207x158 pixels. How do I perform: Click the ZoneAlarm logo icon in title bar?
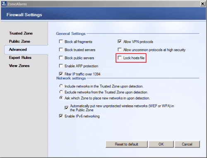point(4,4)
